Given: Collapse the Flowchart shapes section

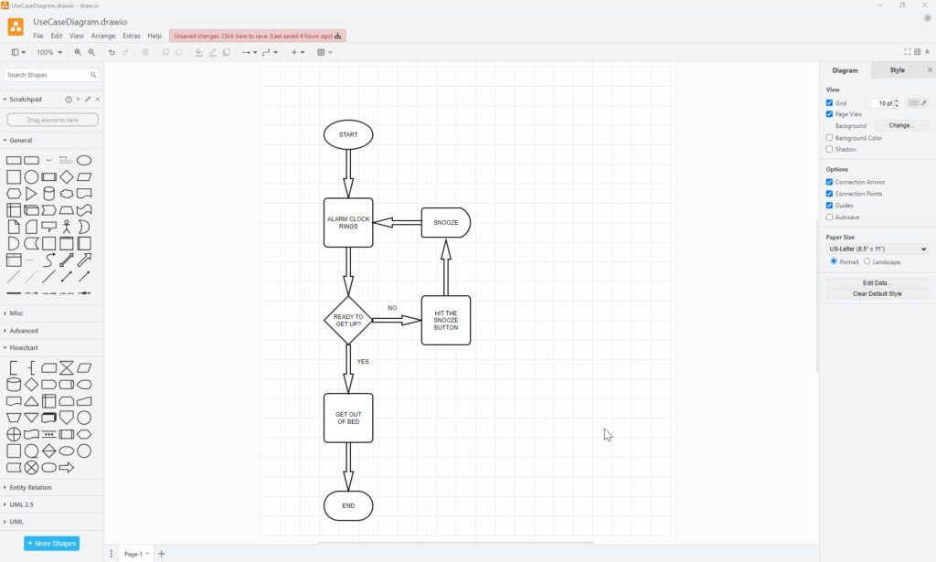Looking at the screenshot, I should pos(51,348).
